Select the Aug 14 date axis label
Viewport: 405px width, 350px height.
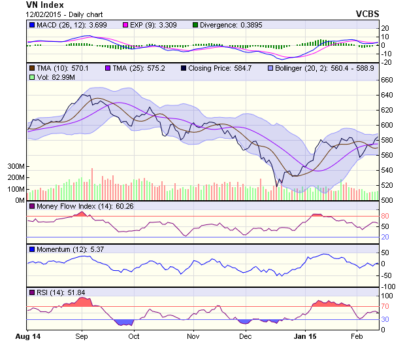27,336
